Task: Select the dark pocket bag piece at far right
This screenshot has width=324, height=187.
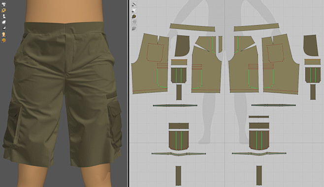Action: [x=311, y=46]
